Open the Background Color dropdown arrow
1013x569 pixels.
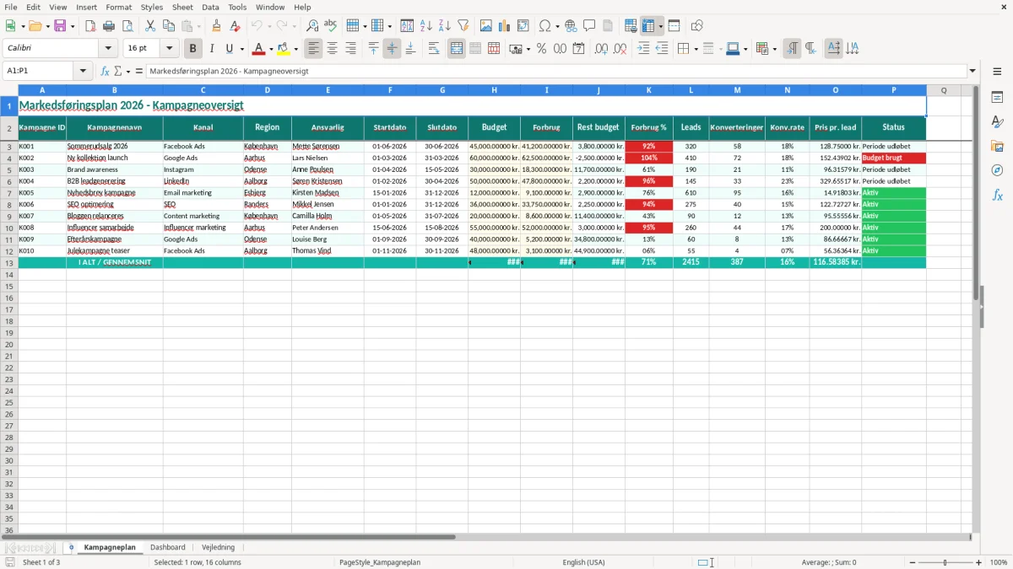click(x=295, y=49)
